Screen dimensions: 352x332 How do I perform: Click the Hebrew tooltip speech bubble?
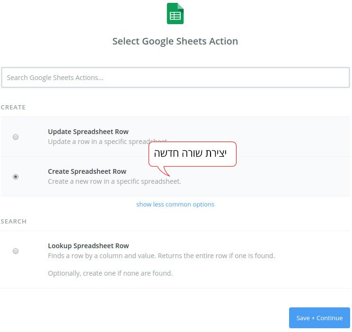[193, 154]
